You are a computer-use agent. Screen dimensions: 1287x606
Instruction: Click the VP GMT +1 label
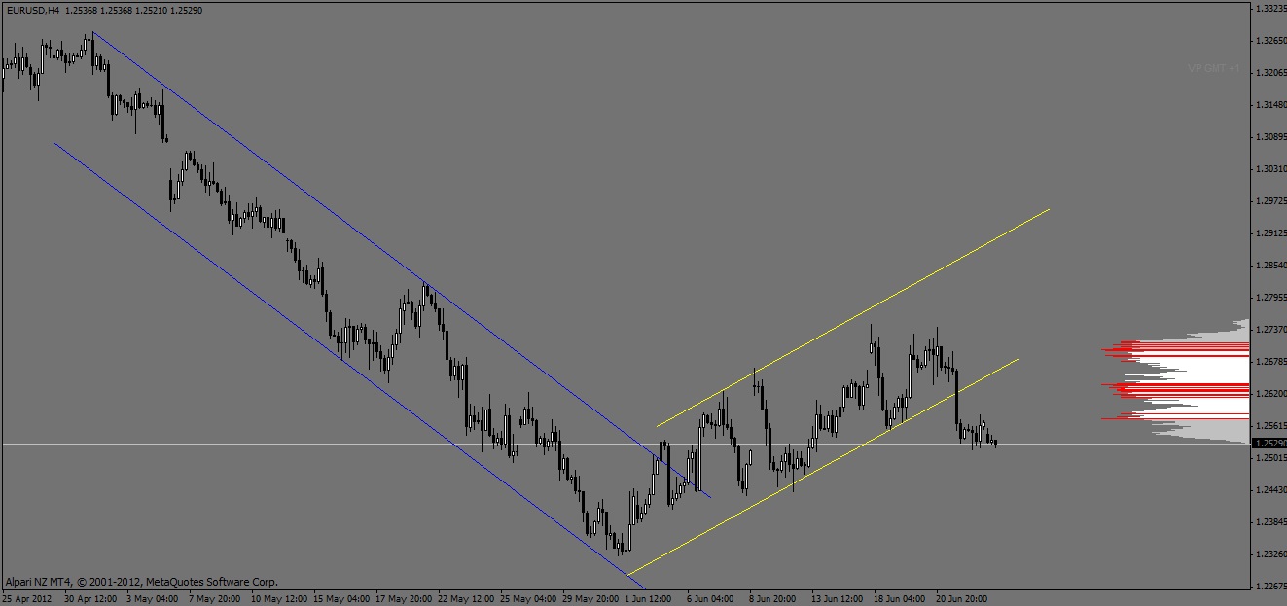coord(1213,69)
